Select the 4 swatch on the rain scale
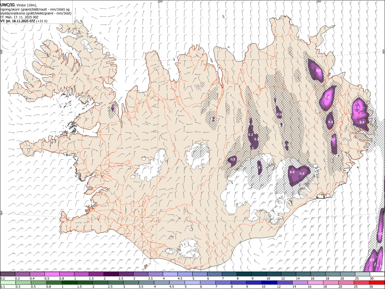385x289 pixels. [162, 282]
